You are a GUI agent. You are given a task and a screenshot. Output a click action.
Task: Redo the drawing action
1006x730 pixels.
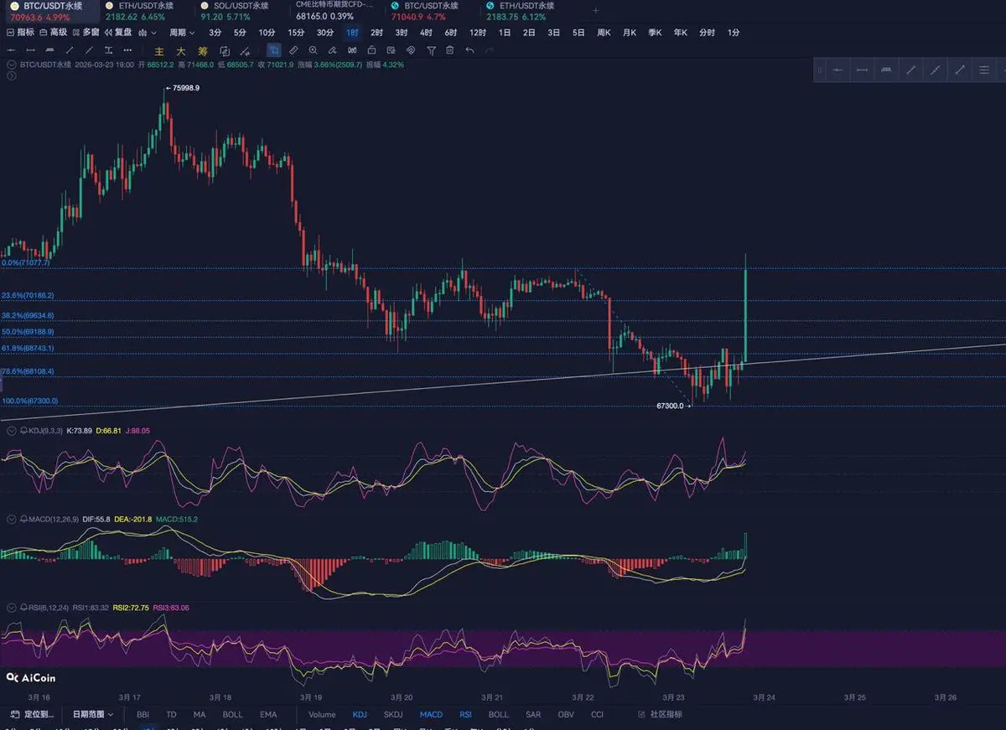tap(489, 50)
